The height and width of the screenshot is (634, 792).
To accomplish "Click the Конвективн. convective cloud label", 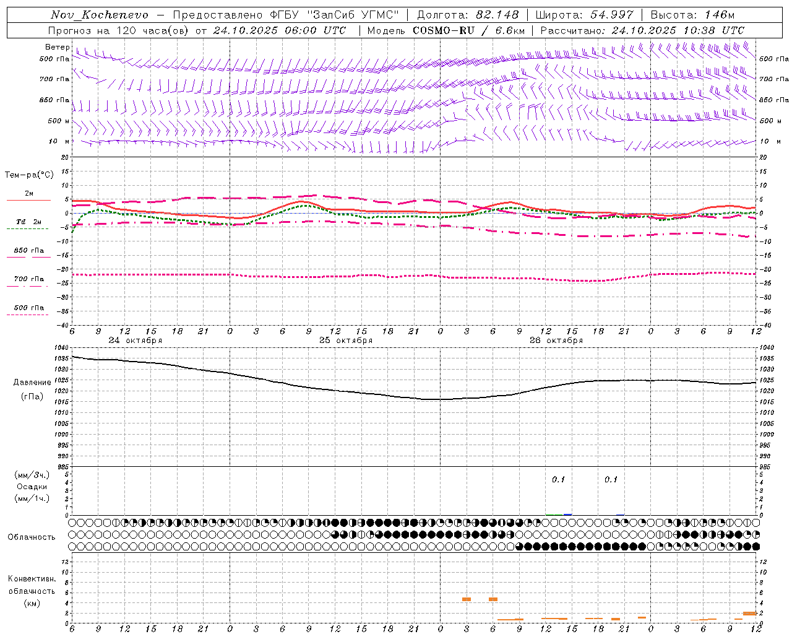I will point(32,579).
